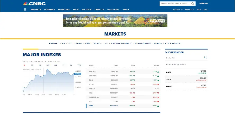Screen dimensions: 235x114
Task: Select the 5Y chart range
Action: click(x=71, y=65)
